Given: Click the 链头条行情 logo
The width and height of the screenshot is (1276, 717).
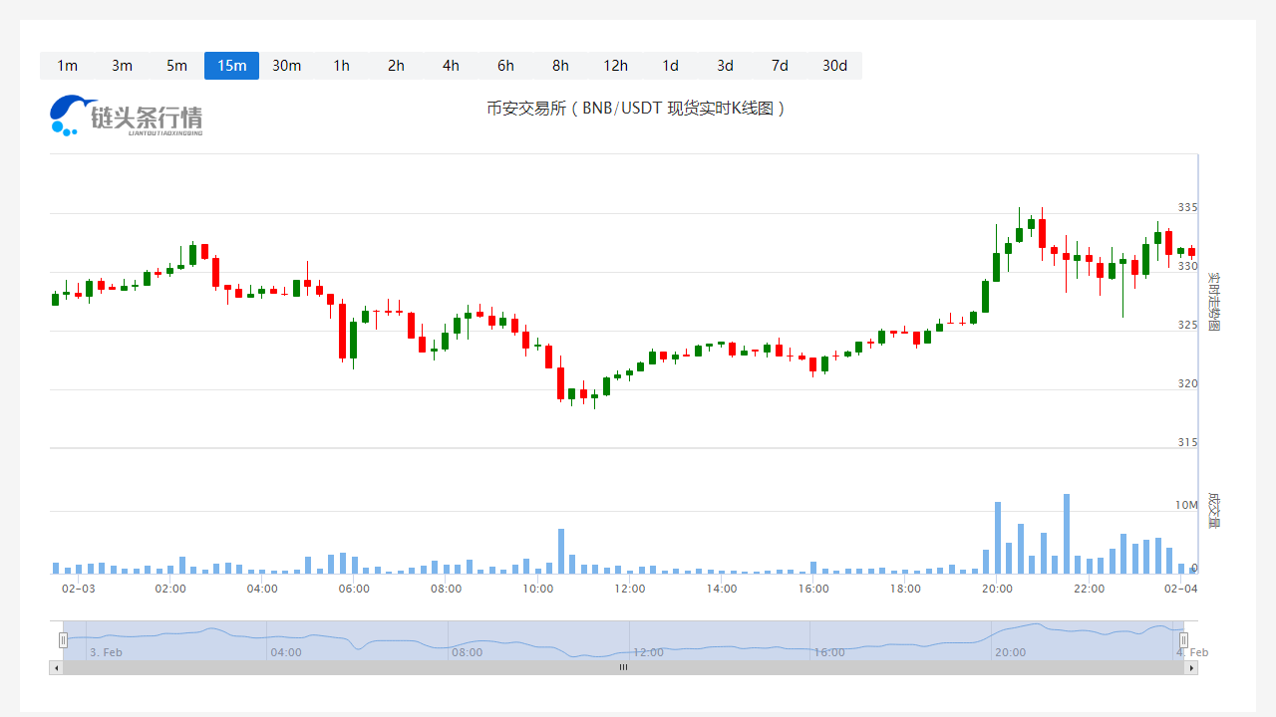Looking at the screenshot, I should [x=126, y=117].
